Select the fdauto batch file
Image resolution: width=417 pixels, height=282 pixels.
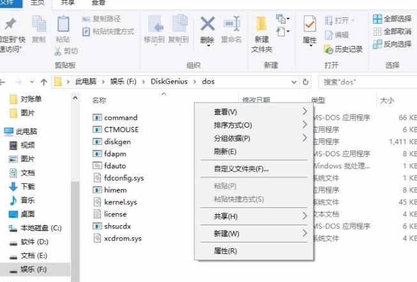pos(110,166)
